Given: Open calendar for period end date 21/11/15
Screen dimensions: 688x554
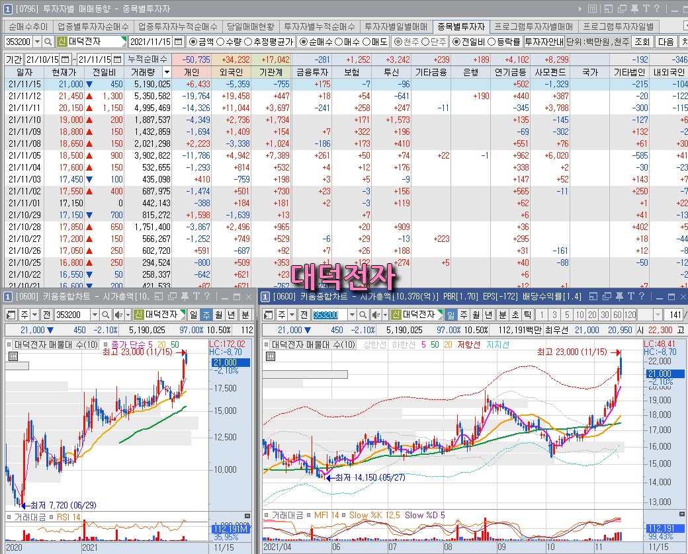Looking at the screenshot, I should (x=117, y=59).
